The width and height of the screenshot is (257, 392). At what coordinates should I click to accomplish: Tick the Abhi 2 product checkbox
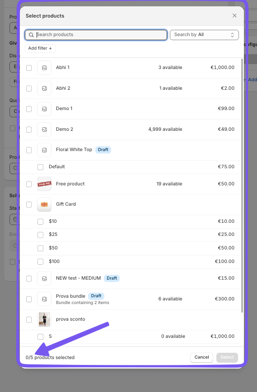(29, 88)
